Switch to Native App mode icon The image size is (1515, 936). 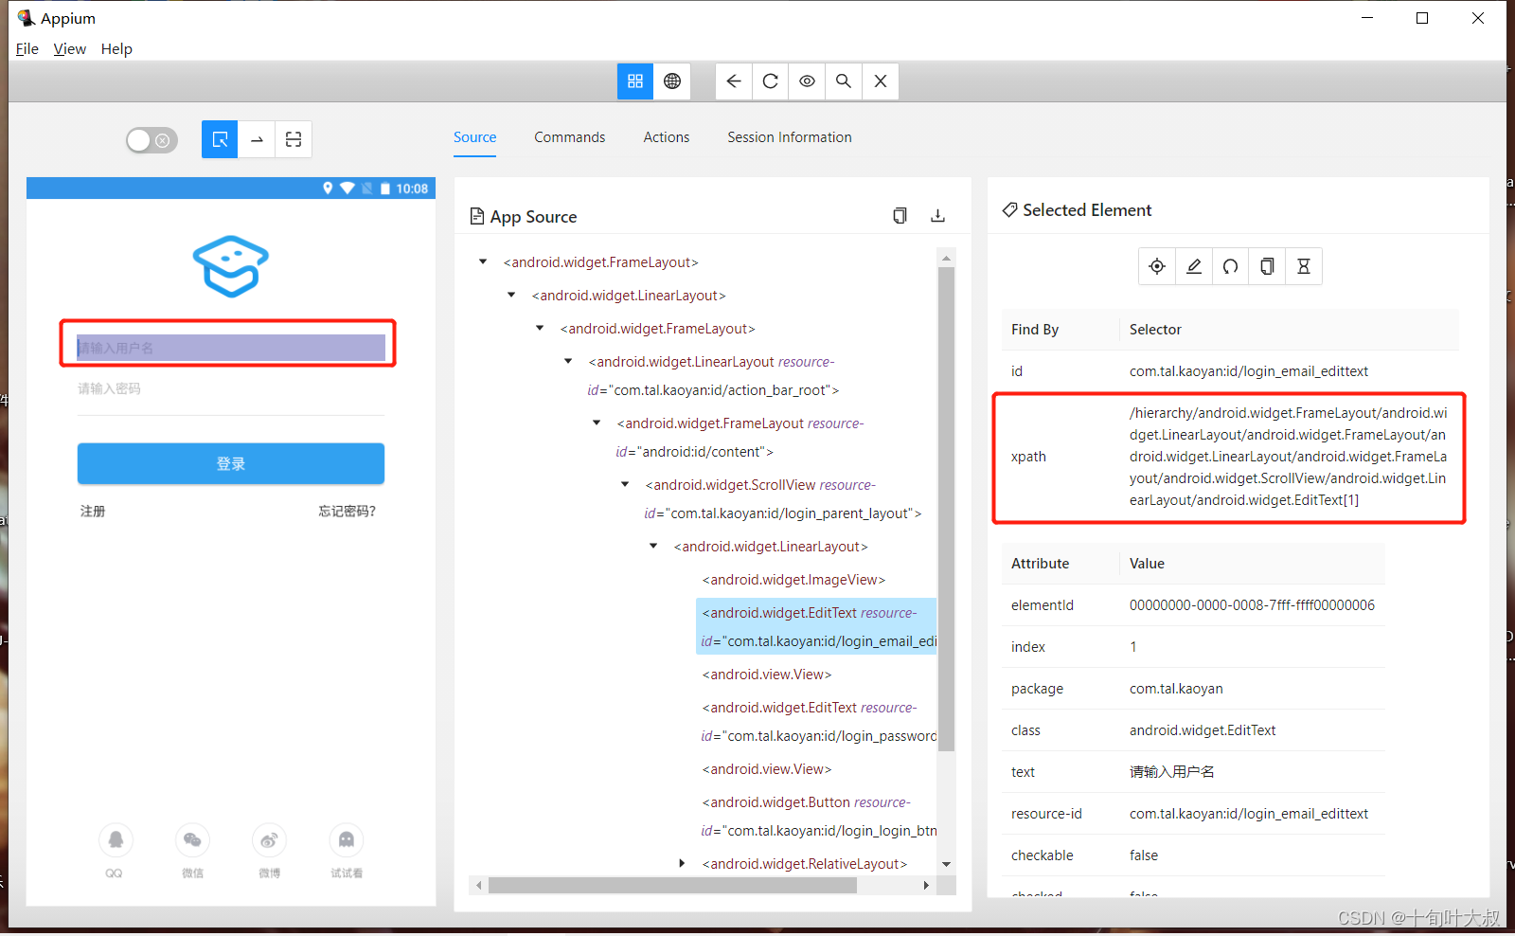coord(635,81)
